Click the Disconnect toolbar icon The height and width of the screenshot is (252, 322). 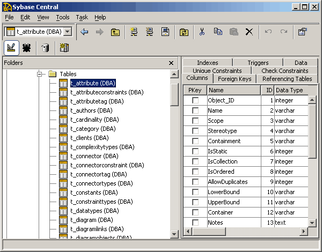pyautogui.click(x=150, y=32)
